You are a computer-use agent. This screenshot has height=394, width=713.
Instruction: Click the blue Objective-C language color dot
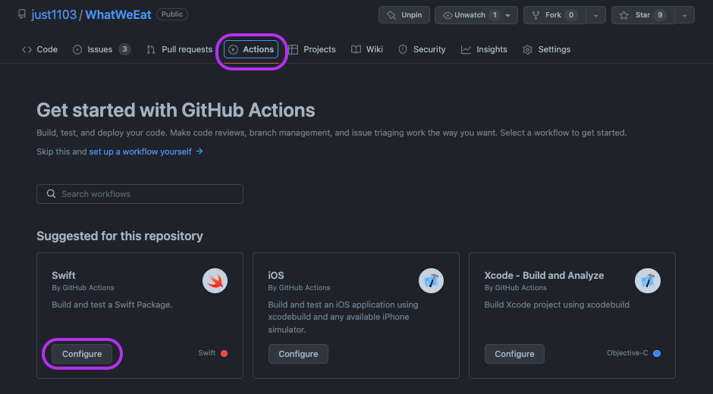[x=657, y=353]
